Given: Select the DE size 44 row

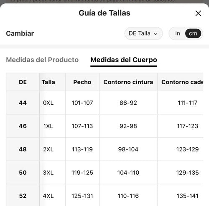Looking at the screenshot, I should click(104, 103).
